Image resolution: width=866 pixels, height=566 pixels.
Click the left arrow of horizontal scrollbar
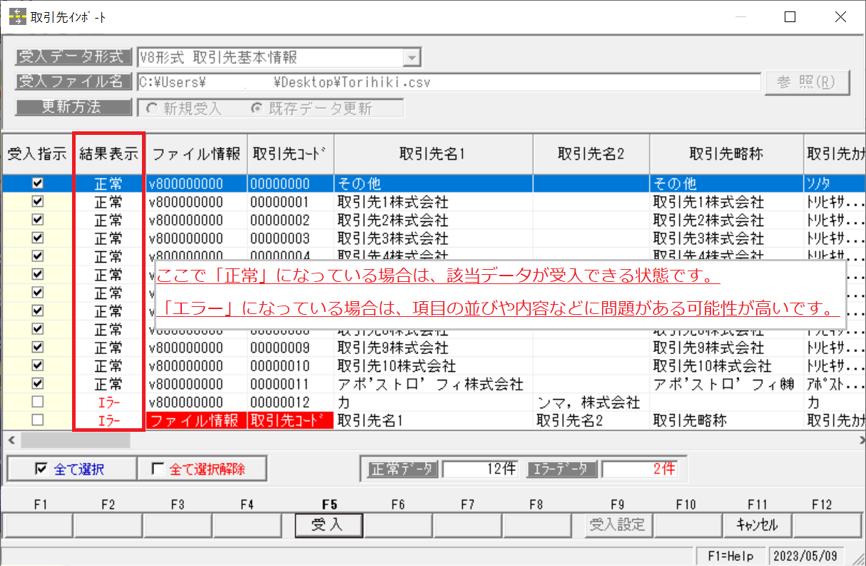coord(11,440)
